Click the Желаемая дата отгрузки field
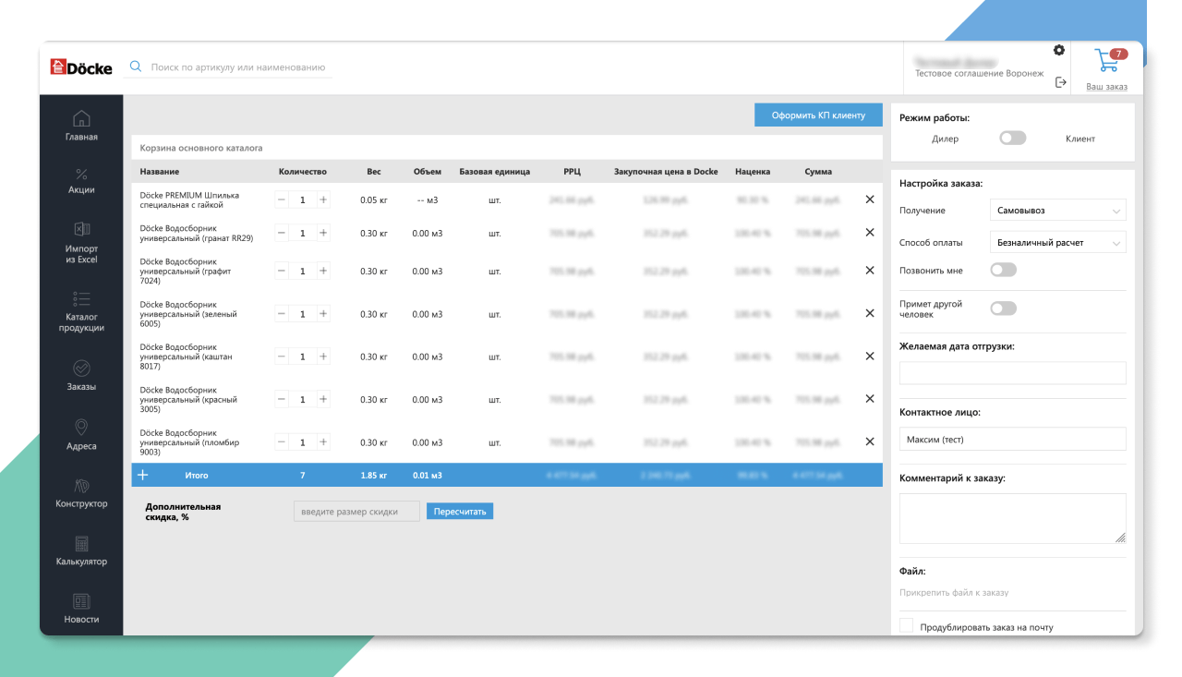This screenshot has height=677, width=1182. (x=1013, y=373)
